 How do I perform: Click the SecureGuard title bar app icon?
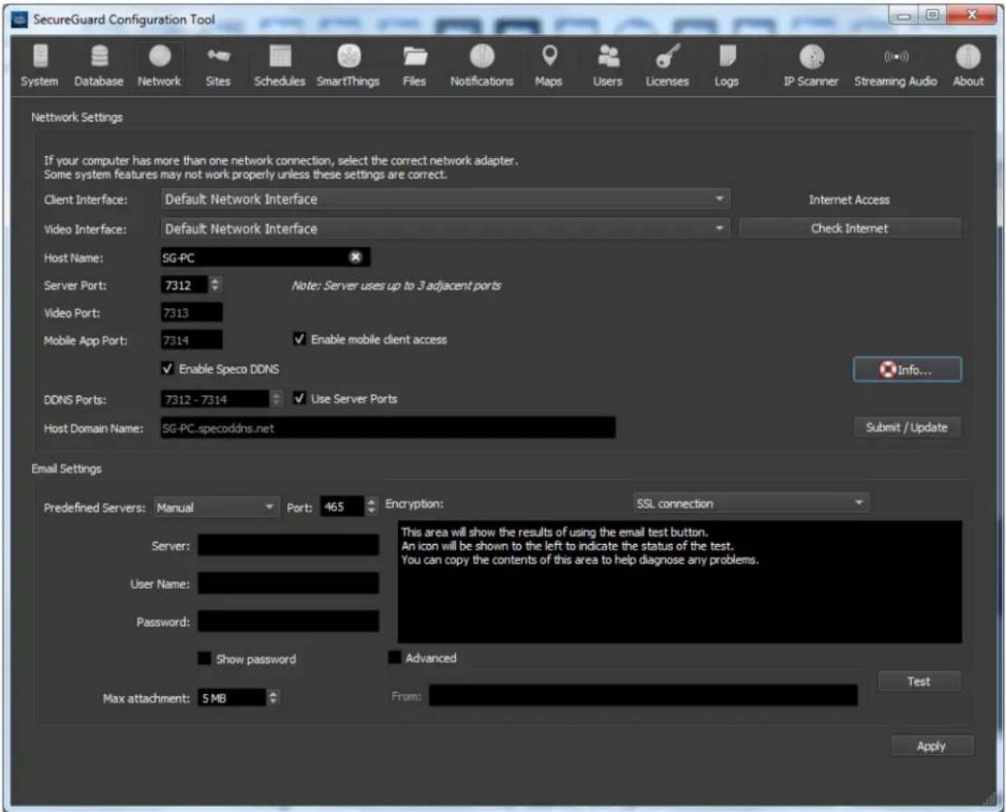pyautogui.click(x=19, y=19)
